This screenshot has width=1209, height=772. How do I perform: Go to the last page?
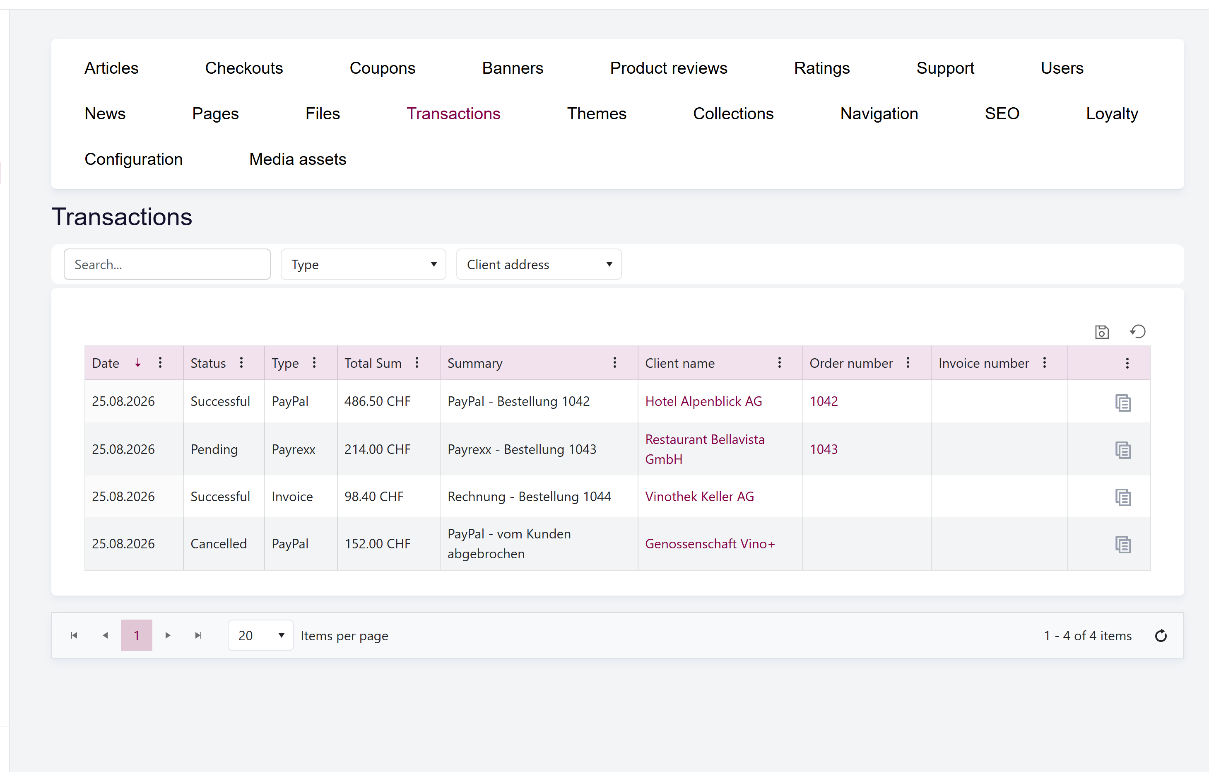tap(198, 635)
